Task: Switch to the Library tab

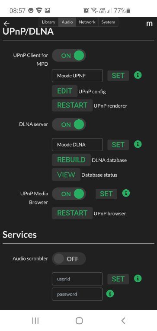Action: 48,22
